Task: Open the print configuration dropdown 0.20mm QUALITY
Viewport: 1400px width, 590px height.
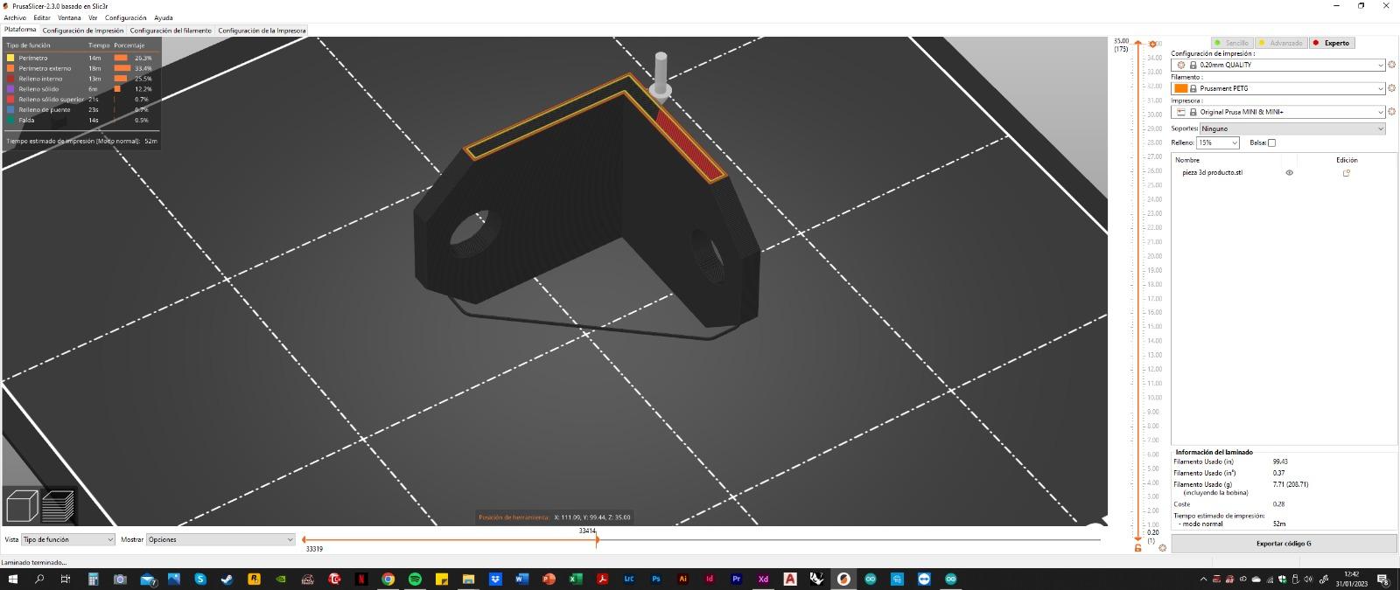Action: [x=1278, y=65]
